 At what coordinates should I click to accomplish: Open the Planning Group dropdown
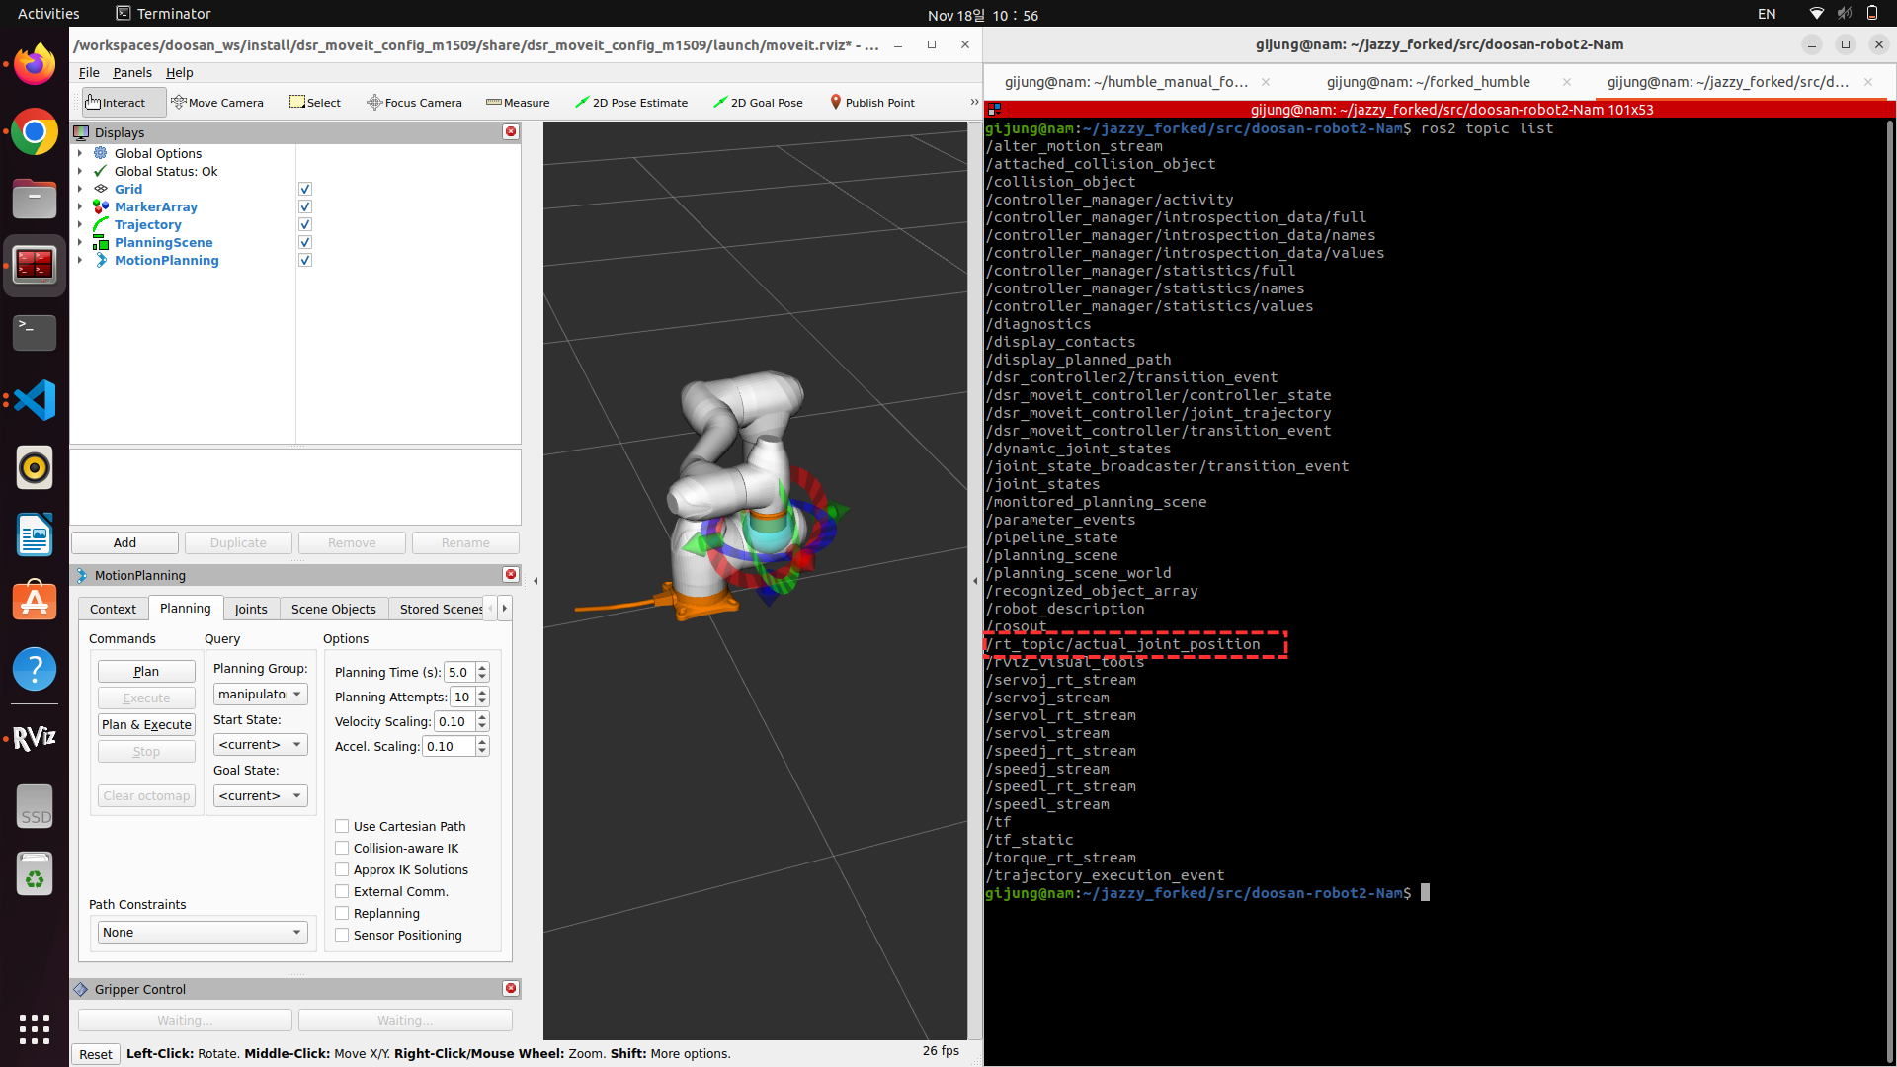(260, 695)
